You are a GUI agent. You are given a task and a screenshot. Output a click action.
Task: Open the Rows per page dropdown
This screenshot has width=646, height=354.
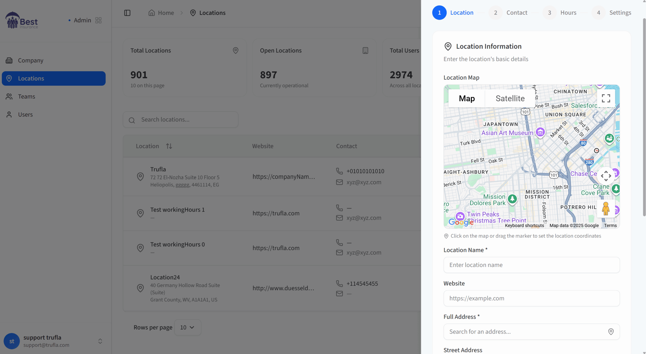point(187,327)
